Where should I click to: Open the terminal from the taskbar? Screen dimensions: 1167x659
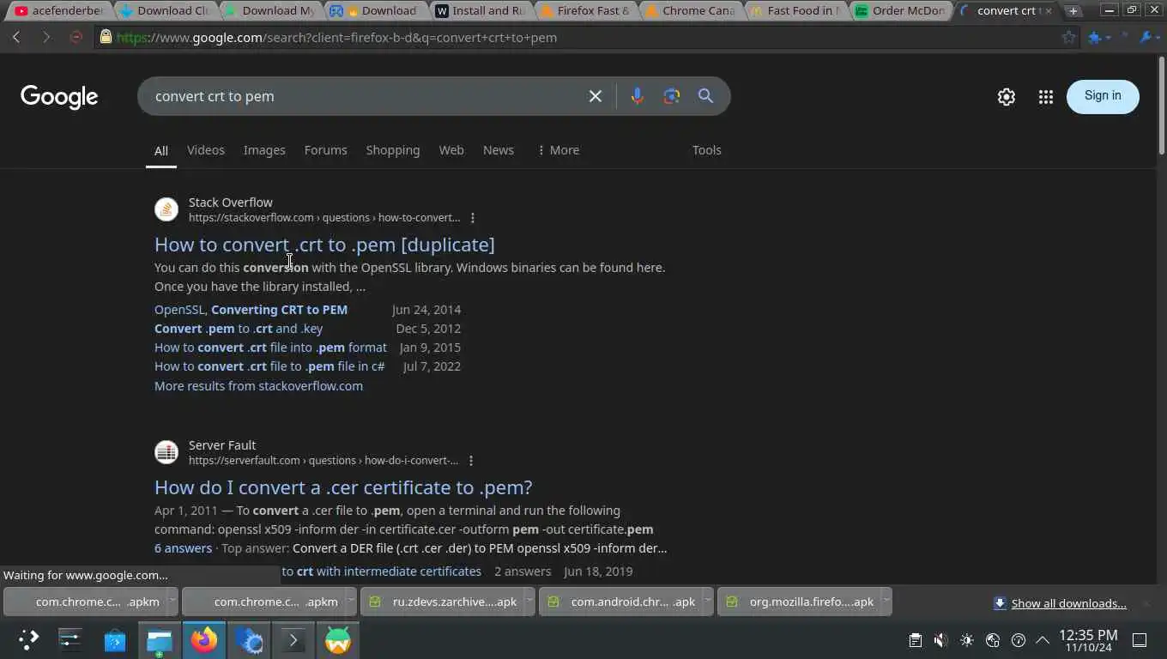pyautogui.click(x=293, y=639)
